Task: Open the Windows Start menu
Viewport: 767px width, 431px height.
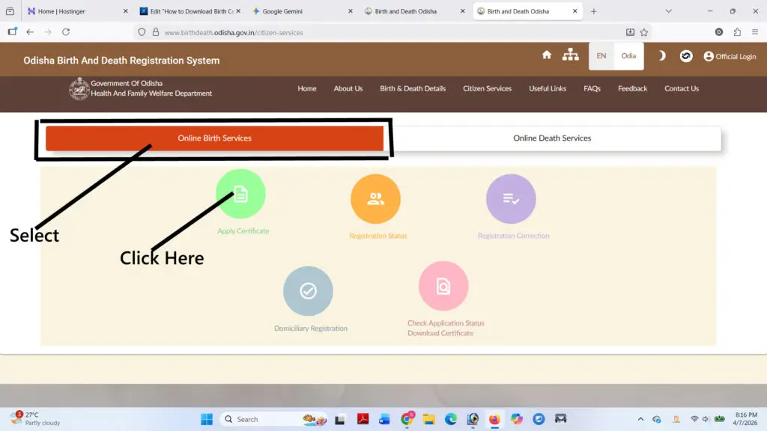Action: (206, 419)
